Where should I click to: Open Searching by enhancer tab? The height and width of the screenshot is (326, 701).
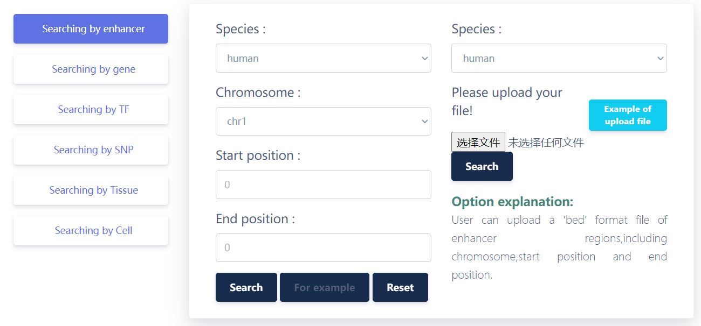[91, 29]
